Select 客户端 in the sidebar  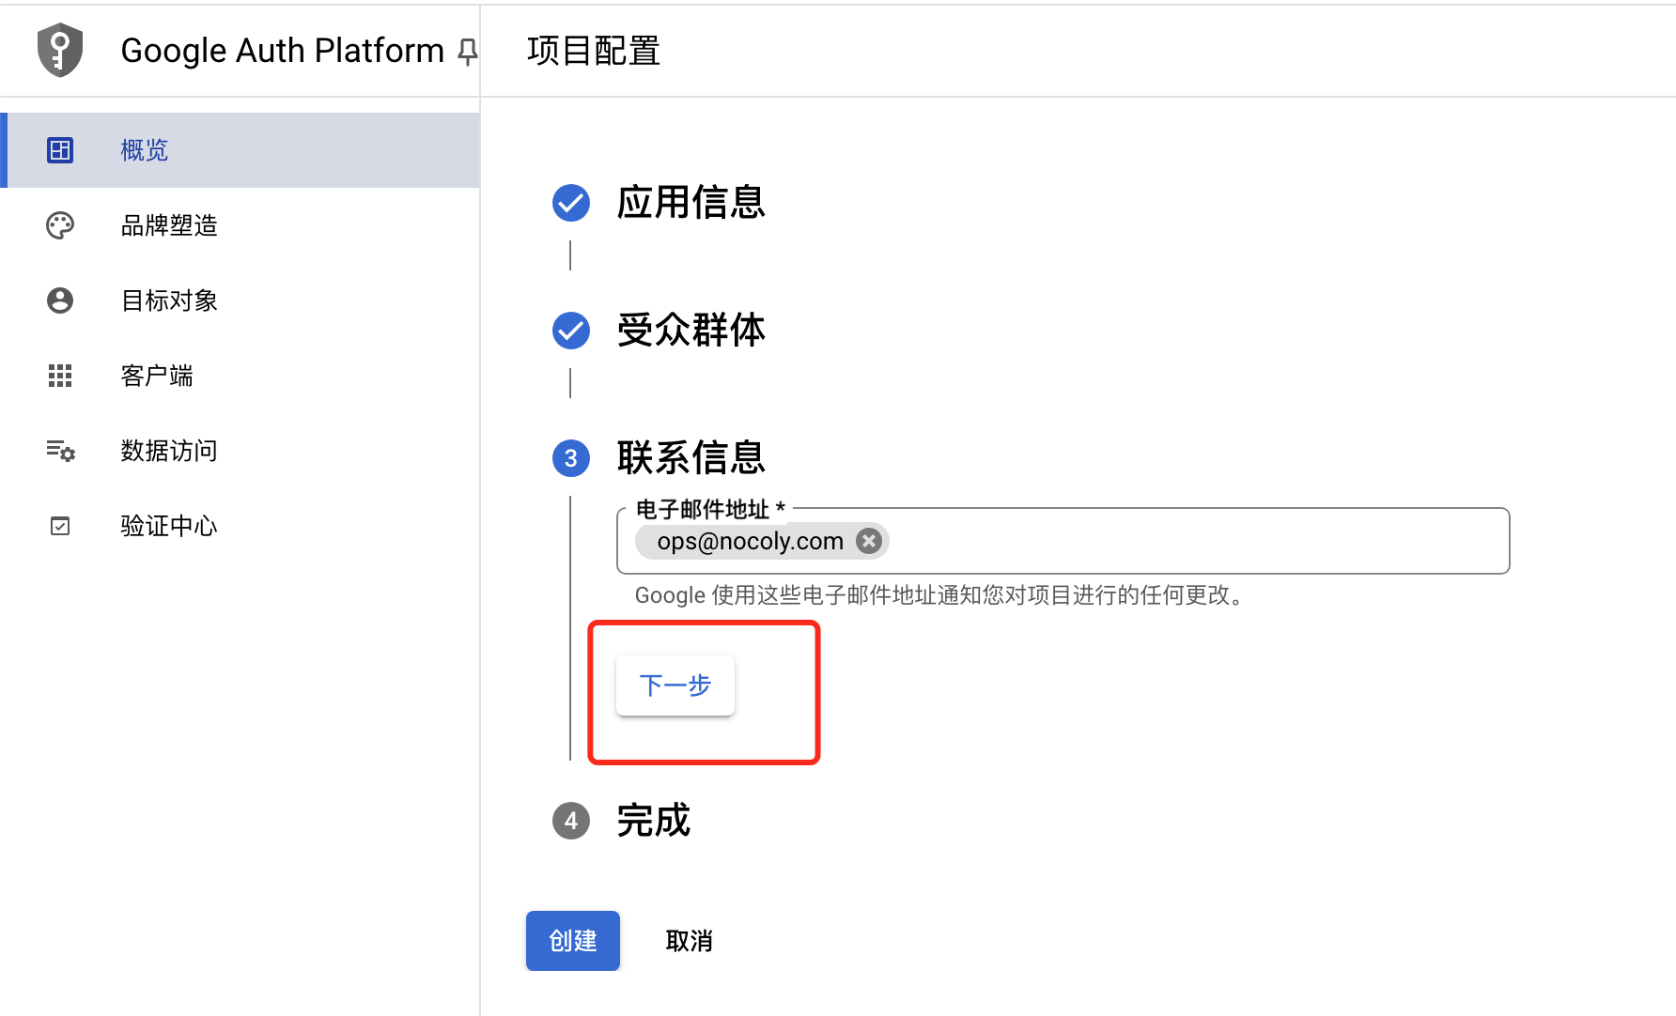[x=241, y=376]
